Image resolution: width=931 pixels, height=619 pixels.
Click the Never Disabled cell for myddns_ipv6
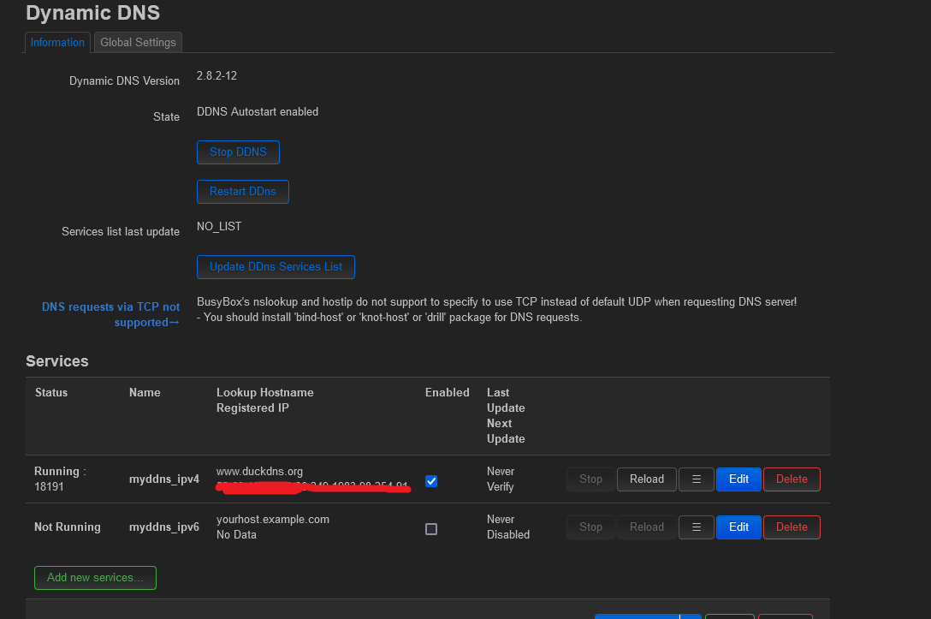[x=508, y=527]
